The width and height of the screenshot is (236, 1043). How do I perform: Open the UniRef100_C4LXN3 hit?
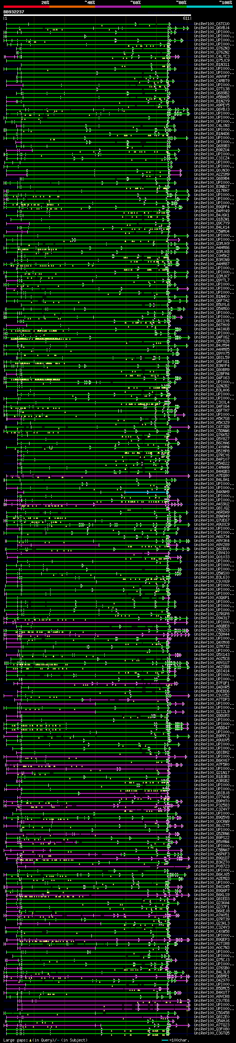(x=212, y=125)
